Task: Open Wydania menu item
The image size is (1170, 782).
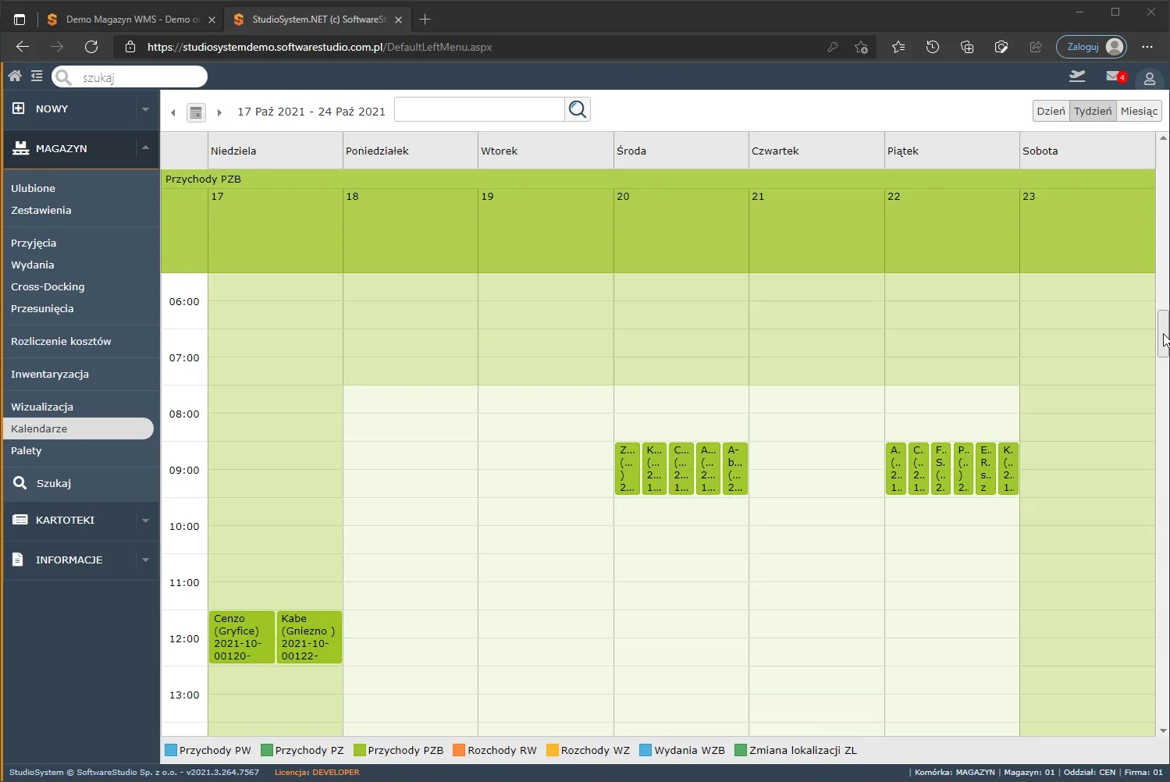Action: [32, 265]
